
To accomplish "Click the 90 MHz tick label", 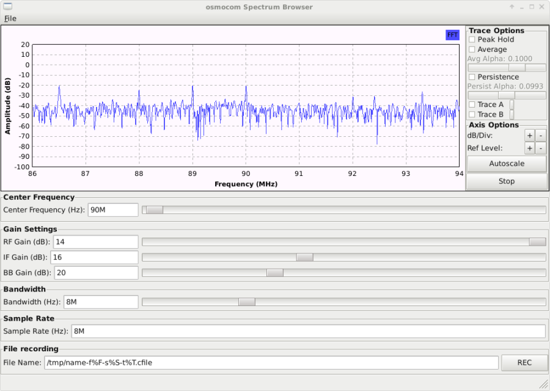I will [246, 174].
